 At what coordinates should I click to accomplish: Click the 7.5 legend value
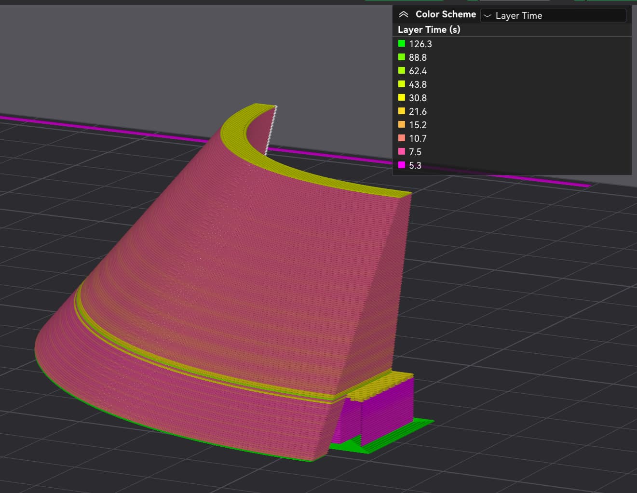click(415, 152)
